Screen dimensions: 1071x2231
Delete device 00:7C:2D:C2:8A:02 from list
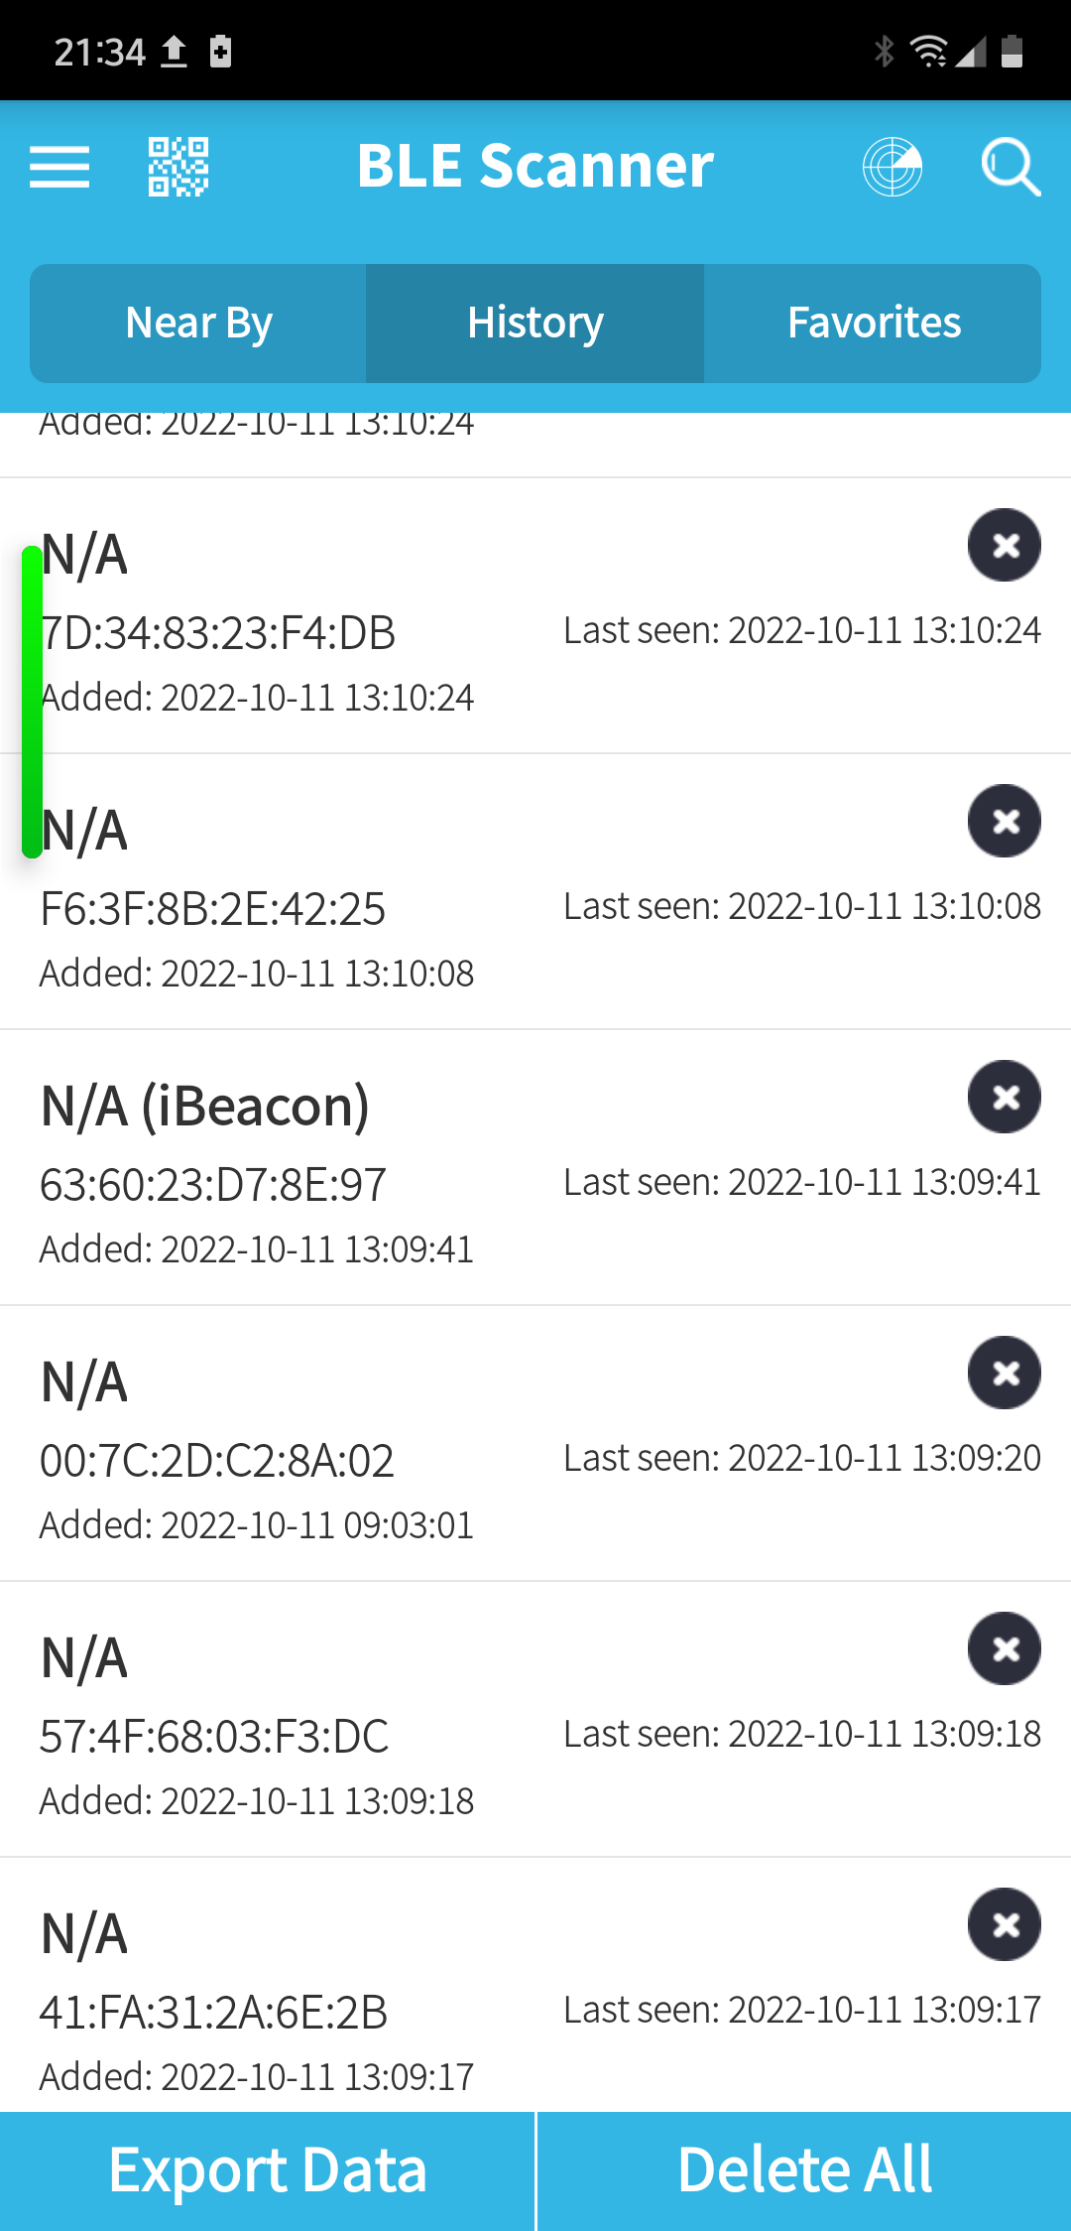(x=1005, y=1373)
